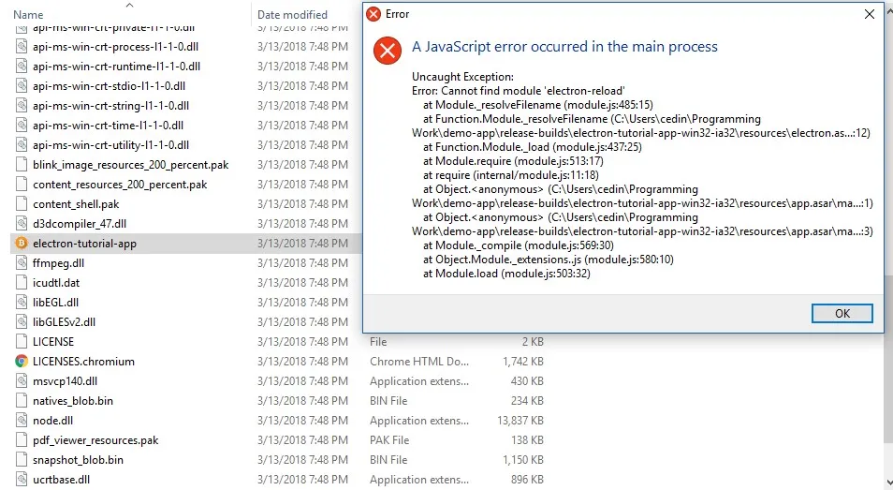The width and height of the screenshot is (893, 490).
Task: Click the dll icon of api-ms-win-crt-stdio-l1-1-0.dll
Action: (x=22, y=86)
